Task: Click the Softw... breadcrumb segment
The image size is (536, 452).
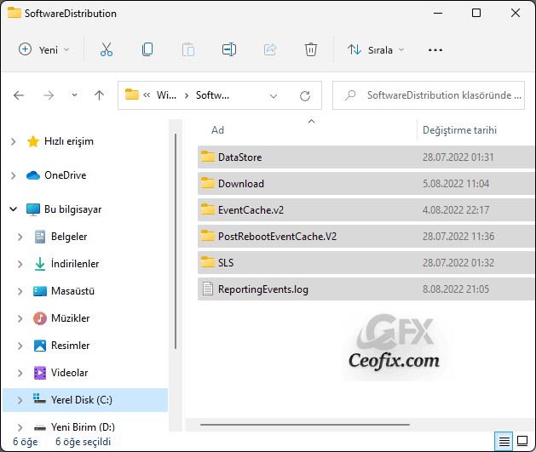Action: (x=212, y=95)
